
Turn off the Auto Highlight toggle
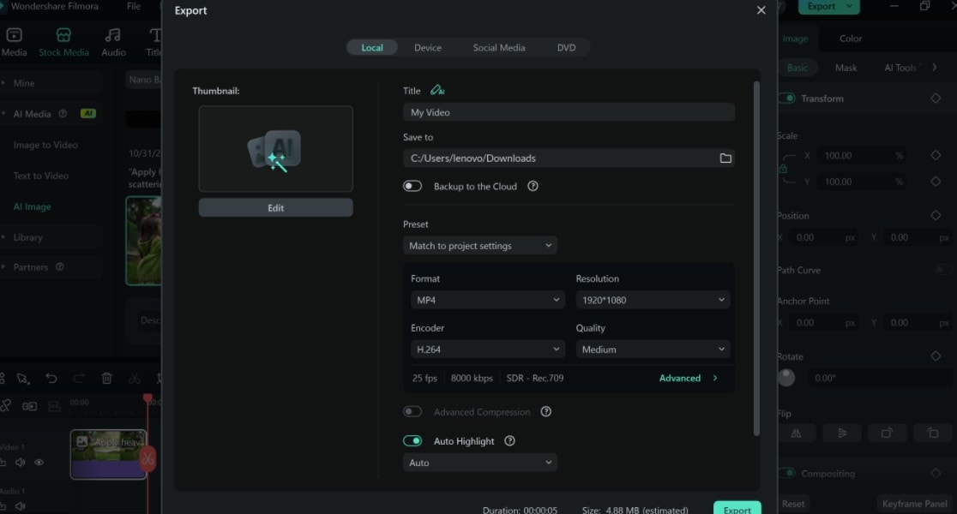point(412,441)
